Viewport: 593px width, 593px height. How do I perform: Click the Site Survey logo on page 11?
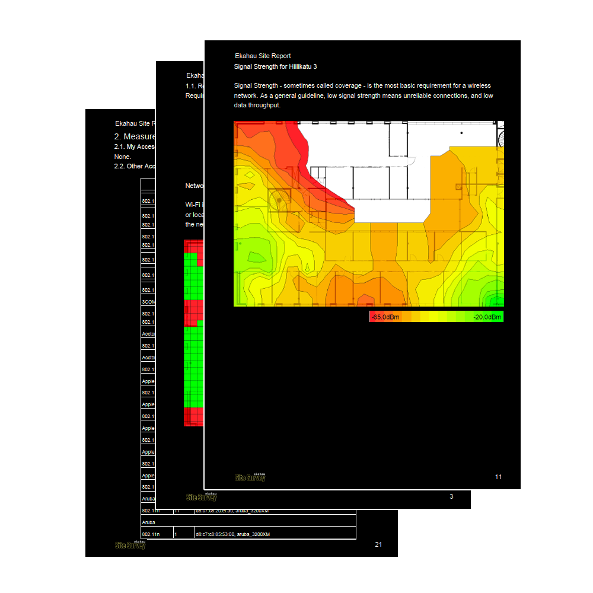click(250, 477)
